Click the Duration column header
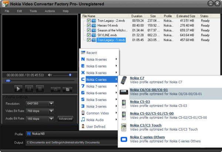Image resolution: width=222 pixels, height=152 pixels. click(x=137, y=16)
